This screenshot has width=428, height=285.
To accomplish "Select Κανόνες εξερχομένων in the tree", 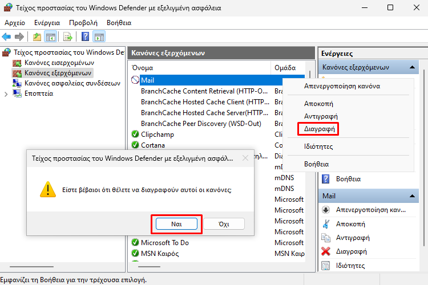I will click(58, 73).
